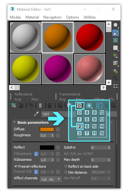Open the Utilities menu
The width and height of the screenshot is (128, 195).
coord(89,17)
